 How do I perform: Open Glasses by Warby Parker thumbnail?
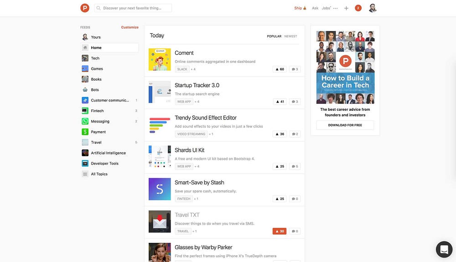[x=160, y=252]
